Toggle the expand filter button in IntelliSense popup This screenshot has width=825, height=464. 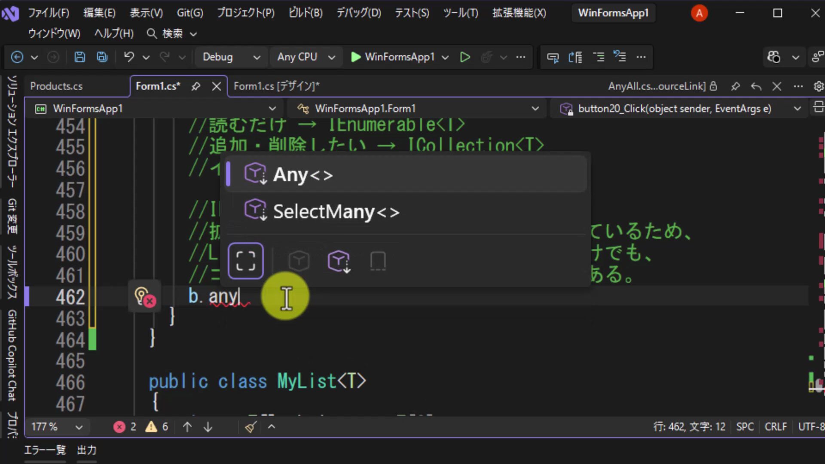click(x=246, y=260)
